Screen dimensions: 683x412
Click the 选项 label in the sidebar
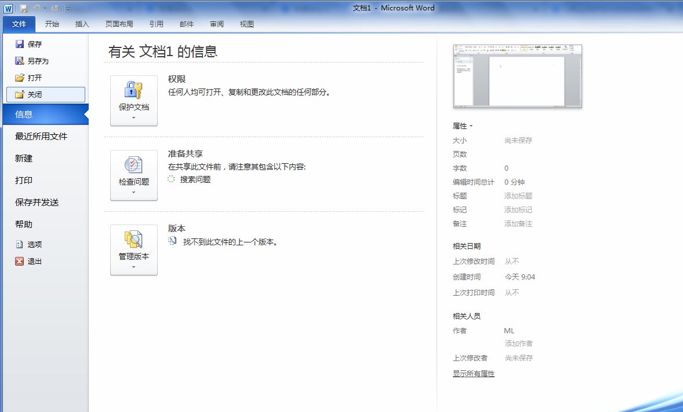35,245
